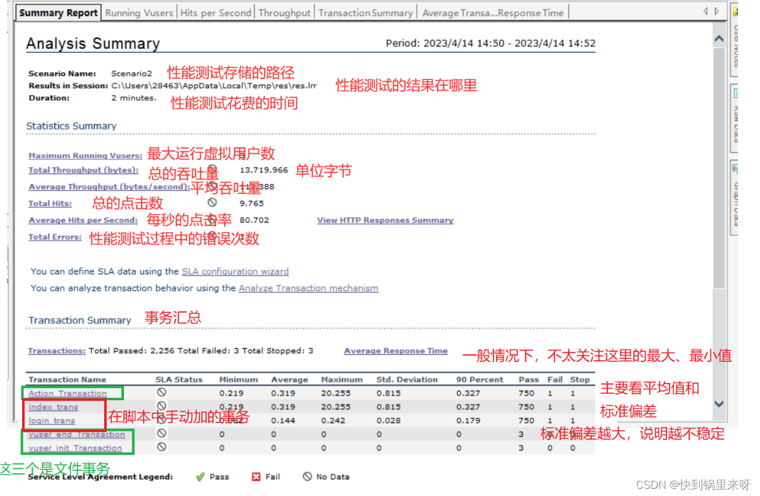
Task: Click the green Pass checkmark in the legend
Action: [201, 476]
